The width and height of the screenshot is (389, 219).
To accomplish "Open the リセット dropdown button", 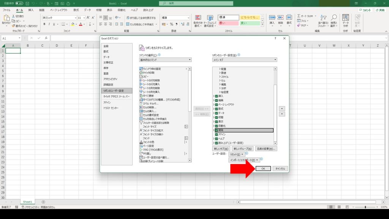I will (x=237, y=154).
